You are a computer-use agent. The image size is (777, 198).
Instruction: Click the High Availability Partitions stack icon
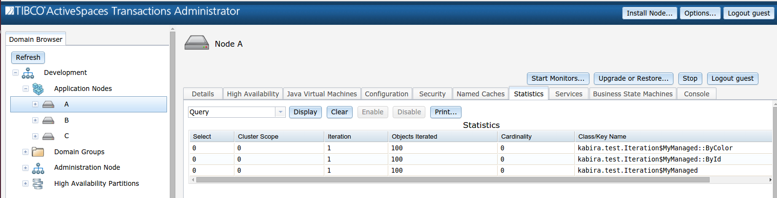(38, 183)
